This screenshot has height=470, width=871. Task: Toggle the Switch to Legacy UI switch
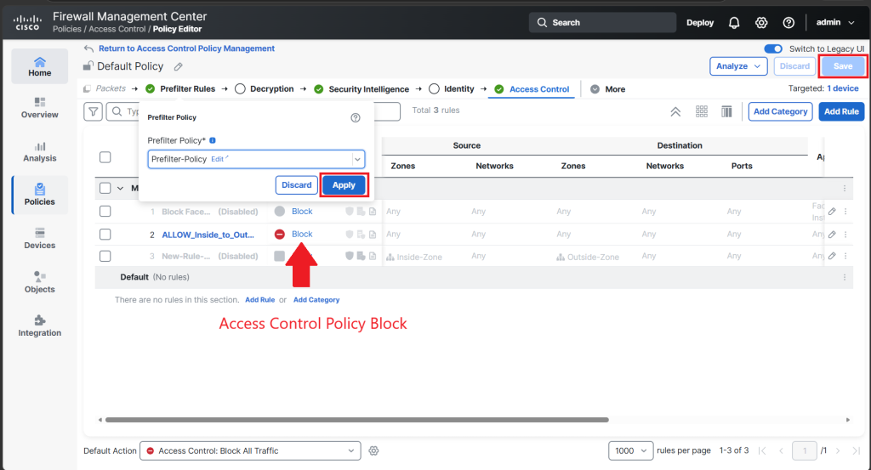(x=773, y=48)
